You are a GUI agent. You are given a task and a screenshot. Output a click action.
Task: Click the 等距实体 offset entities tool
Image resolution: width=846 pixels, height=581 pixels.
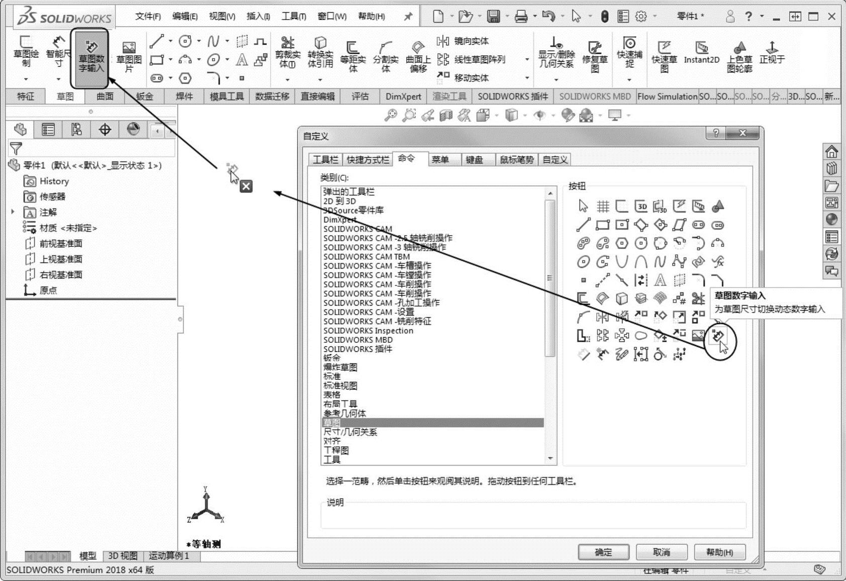tap(353, 56)
